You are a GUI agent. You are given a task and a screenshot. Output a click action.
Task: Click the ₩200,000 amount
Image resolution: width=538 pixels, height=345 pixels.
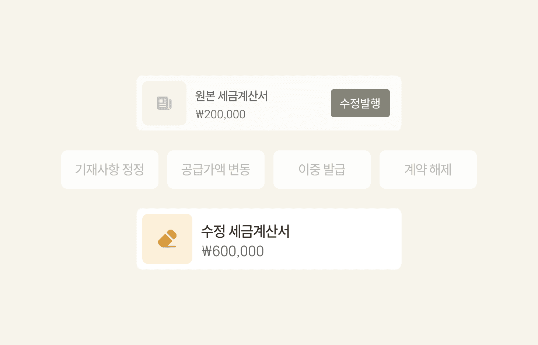(220, 115)
